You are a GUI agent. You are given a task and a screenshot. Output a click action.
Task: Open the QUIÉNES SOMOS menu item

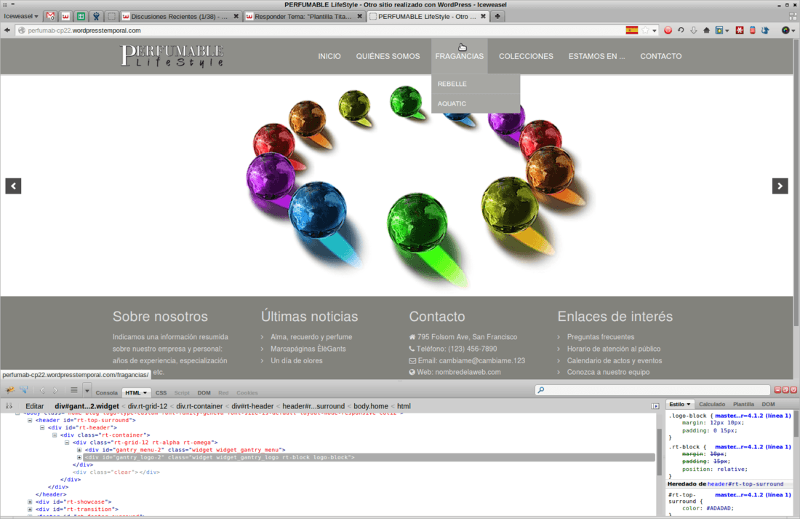[x=388, y=56]
